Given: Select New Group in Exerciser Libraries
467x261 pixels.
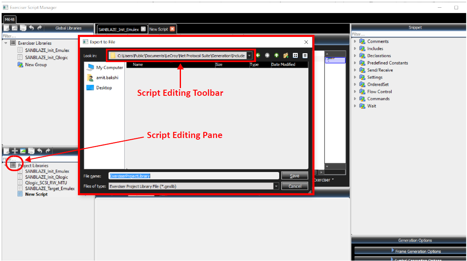Looking at the screenshot, I should 36,65.
